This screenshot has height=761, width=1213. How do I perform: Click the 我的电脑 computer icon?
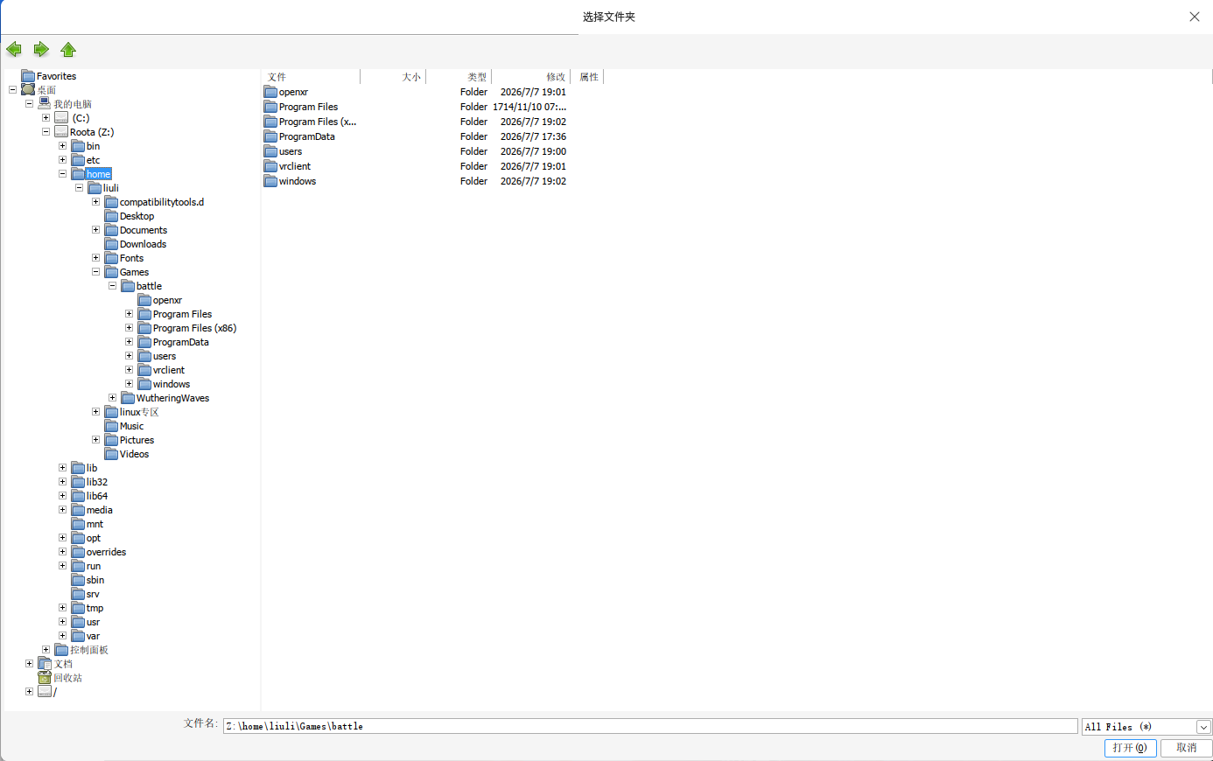tap(45, 104)
